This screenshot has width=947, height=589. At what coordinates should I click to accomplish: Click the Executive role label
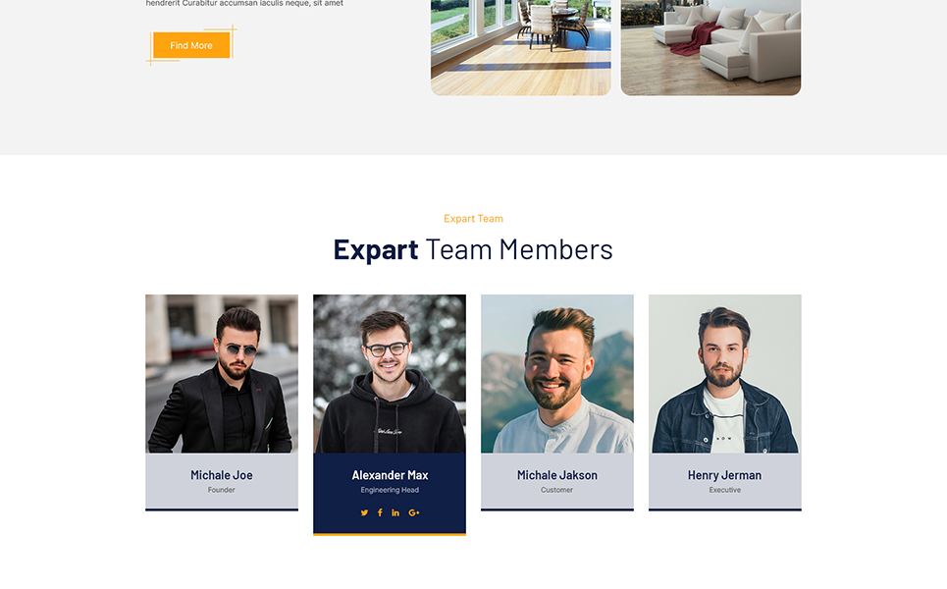point(725,490)
